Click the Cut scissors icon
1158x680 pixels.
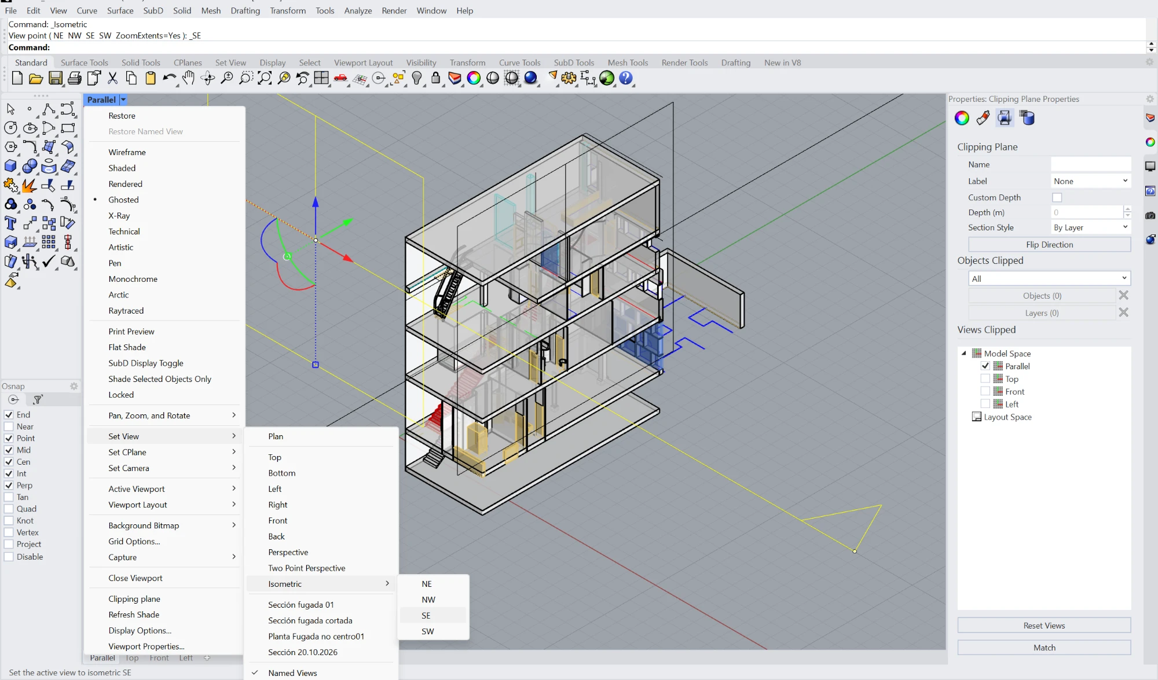click(112, 78)
